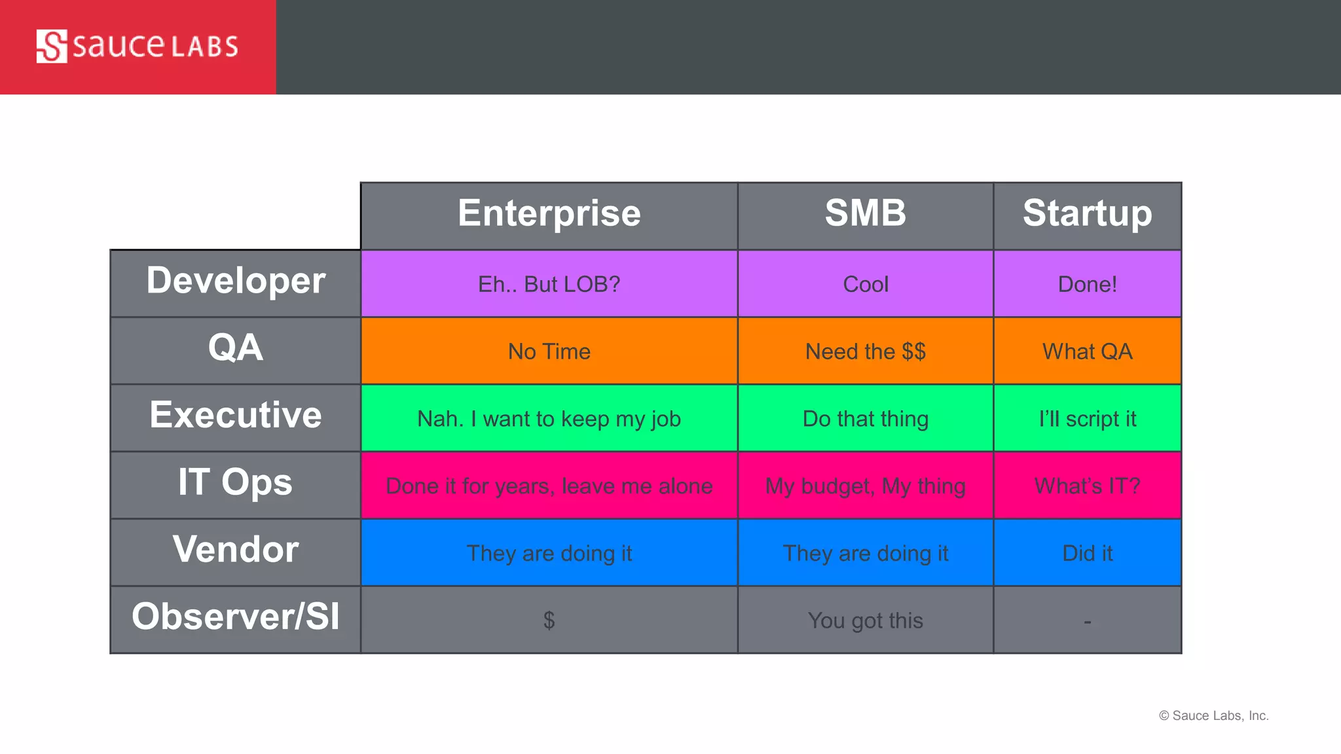Viewport: 1341px width, 754px height.
Task: Click the Sauce Labs logo icon
Action: (52, 46)
